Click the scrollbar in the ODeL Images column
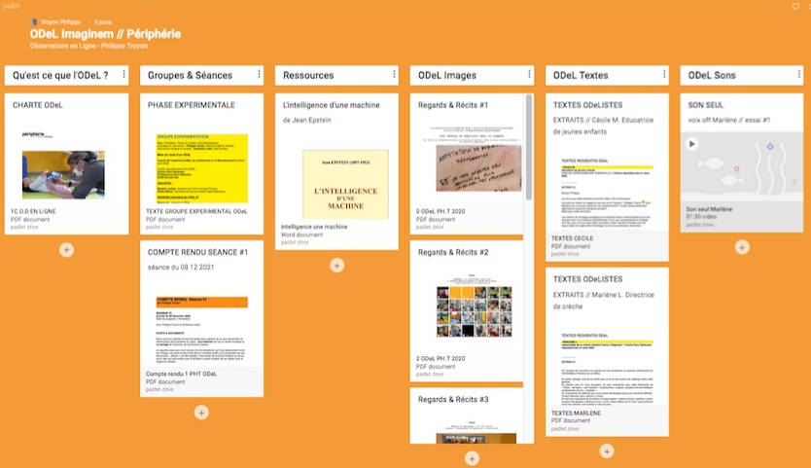The image size is (811, 468). point(529,148)
